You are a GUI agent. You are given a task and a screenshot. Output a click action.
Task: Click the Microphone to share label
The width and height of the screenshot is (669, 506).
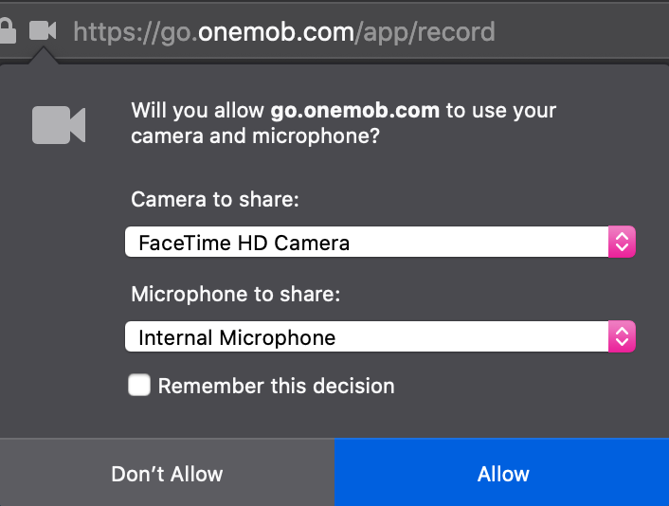[236, 294]
